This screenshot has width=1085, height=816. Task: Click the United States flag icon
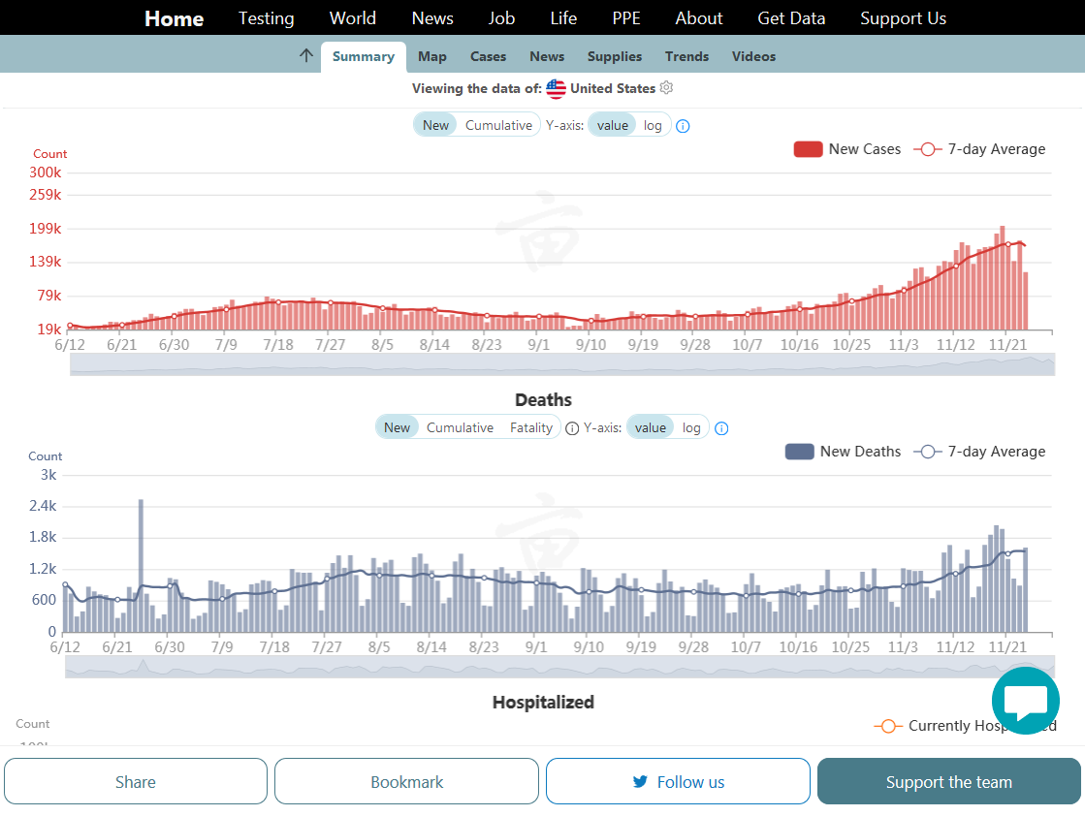coord(556,89)
